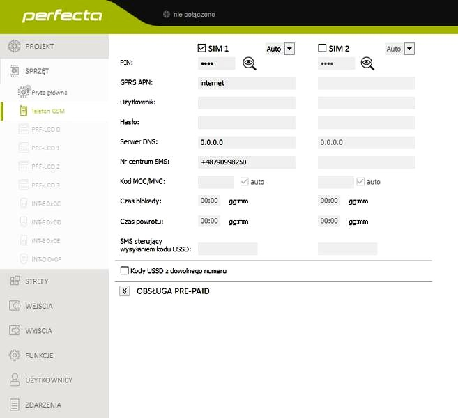
Task: Click the INT-E 0x0D module icon
Action: tap(24, 222)
